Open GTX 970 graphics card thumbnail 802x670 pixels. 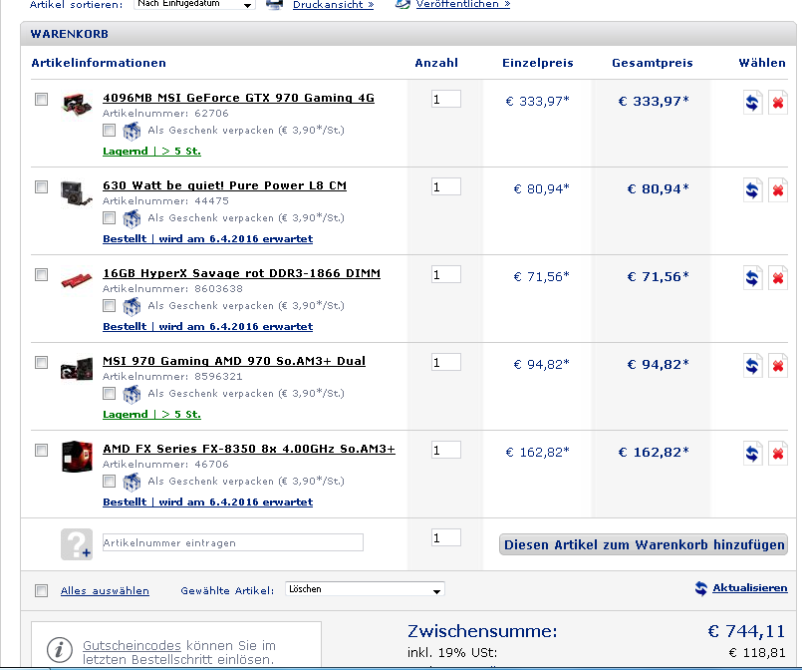(77, 104)
